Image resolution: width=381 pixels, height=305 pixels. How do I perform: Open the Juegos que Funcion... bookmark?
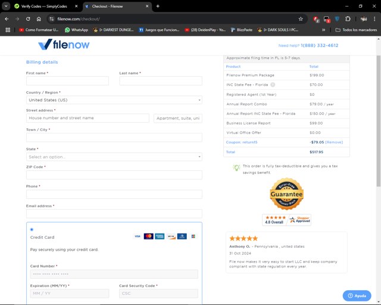[x=159, y=30]
